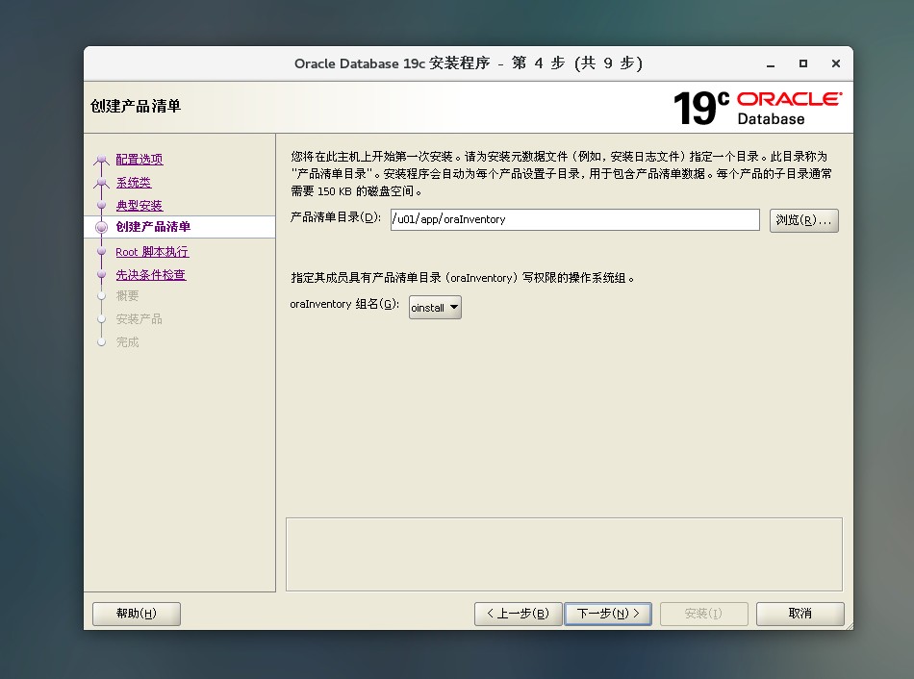Expand the oraInventory 组名 oinstall dropdown

point(435,307)
